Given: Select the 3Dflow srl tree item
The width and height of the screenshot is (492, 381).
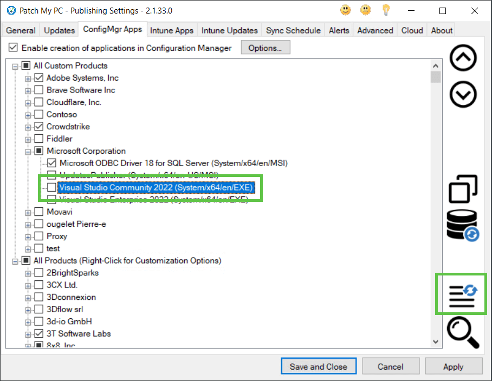Looking at the screenshot, I should [64, 309].
